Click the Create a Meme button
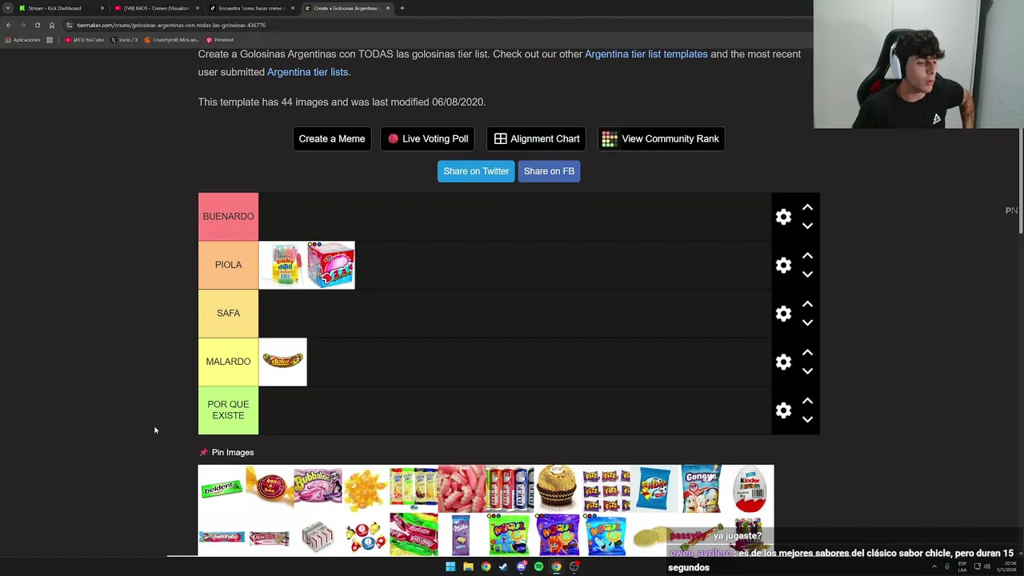The height and width of the screenshot is (576, 1024). [x=332, y=138]
